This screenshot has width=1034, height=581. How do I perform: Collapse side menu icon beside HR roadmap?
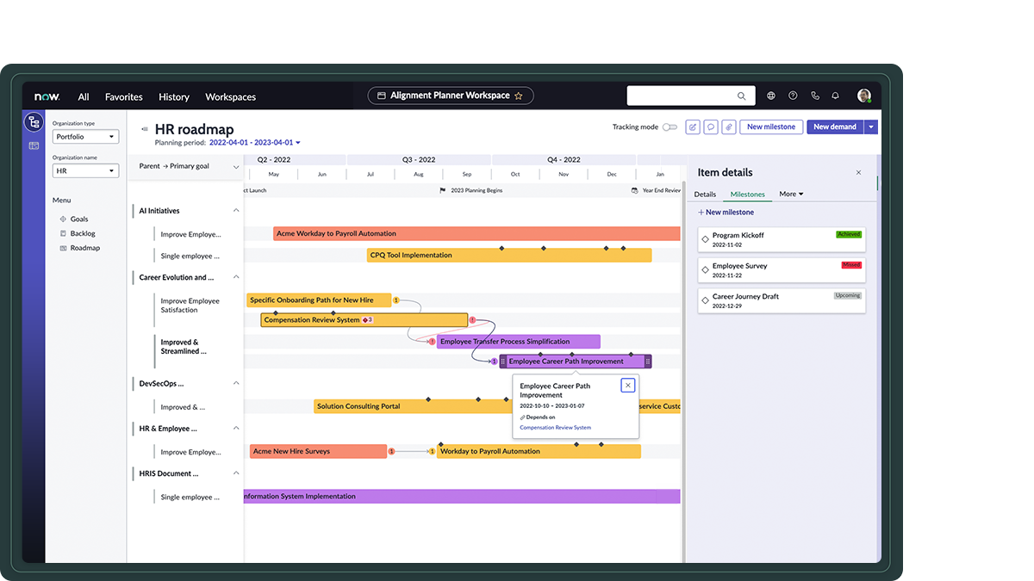point(145,129)
